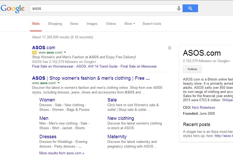Open the Sale sitelink

[112, 100]
